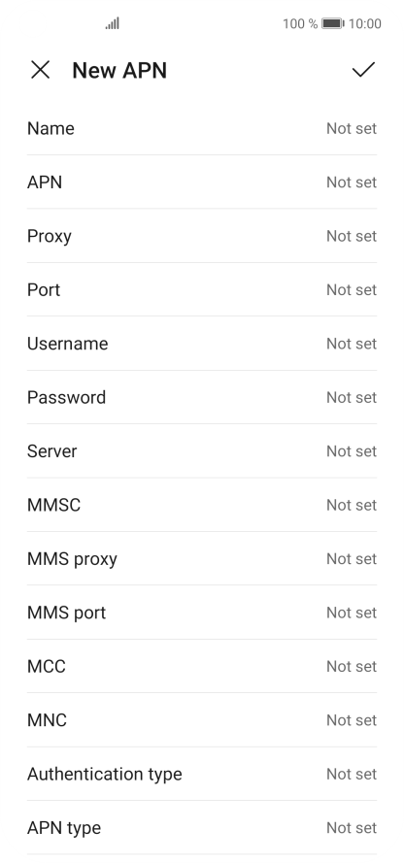404x863 pixels.
Task: Discard changes using the X icon
Action: 40,70
